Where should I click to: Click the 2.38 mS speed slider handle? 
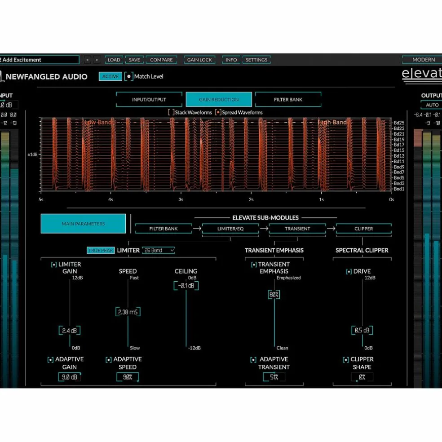tap(128, 312)
